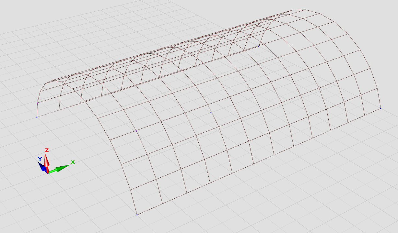Select the rear bottom edge beam near left corner
This screenshot has height=233, width=398.
pyautogui.click(x=49, y=114)
